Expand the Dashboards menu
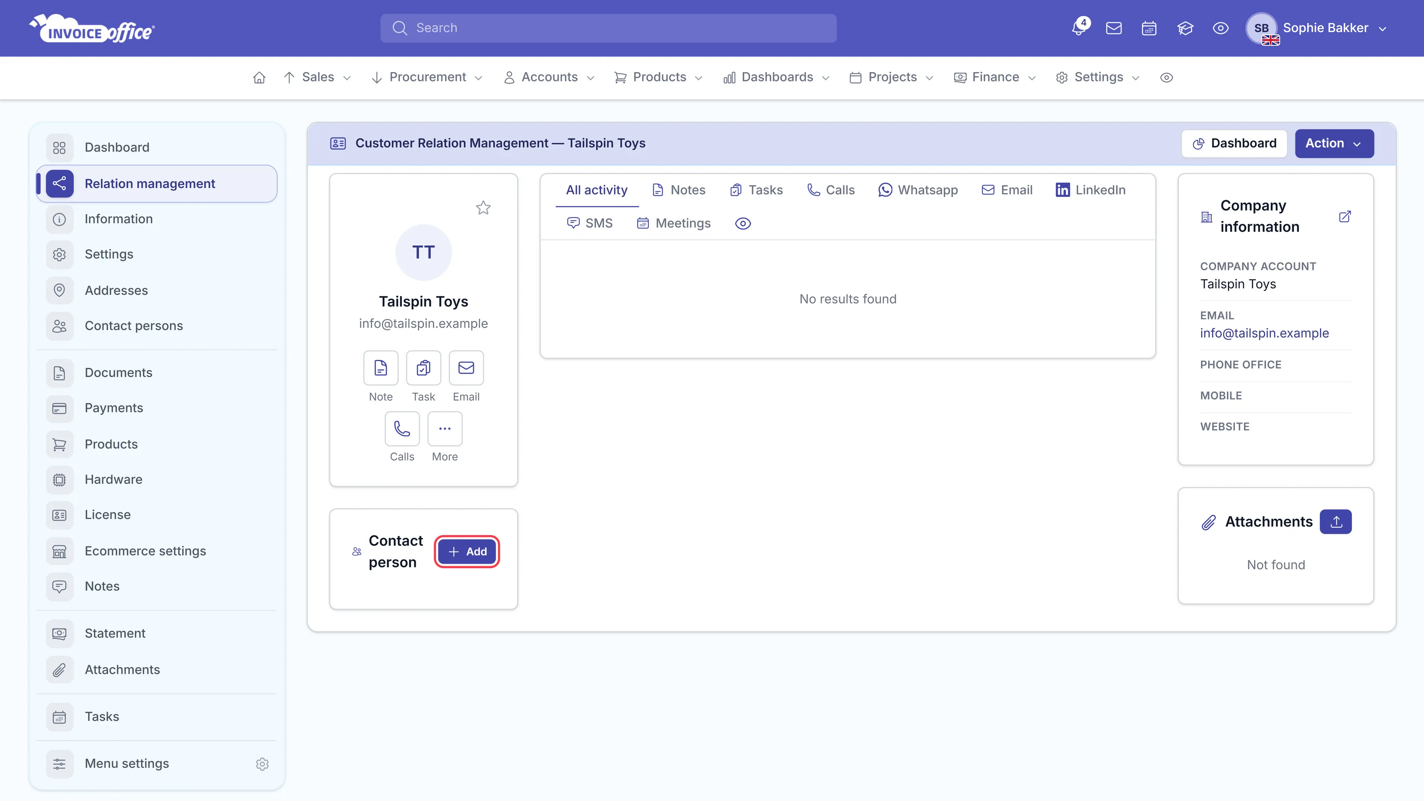This screenshot has height=801, width=1424. 776,77
